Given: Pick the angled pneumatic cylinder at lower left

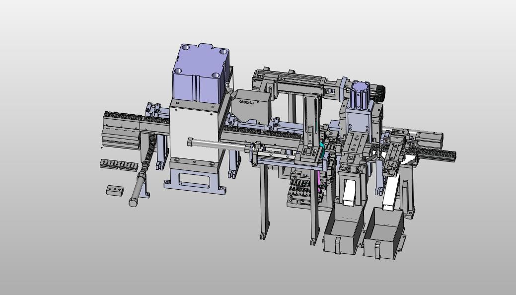Looking at the screenshot, I should [139, 190].
